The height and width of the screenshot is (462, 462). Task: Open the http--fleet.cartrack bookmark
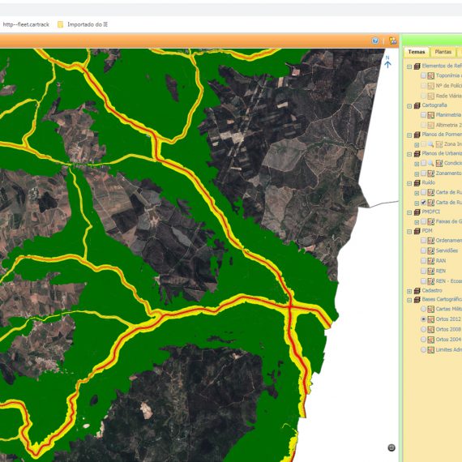[26, 24]
